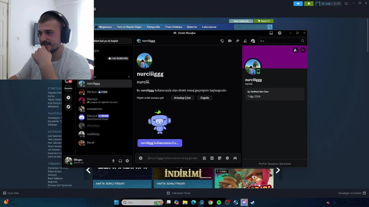369x207 pixels.
Task: Click the Steam store search magnifier
Action: click(270, 27)
